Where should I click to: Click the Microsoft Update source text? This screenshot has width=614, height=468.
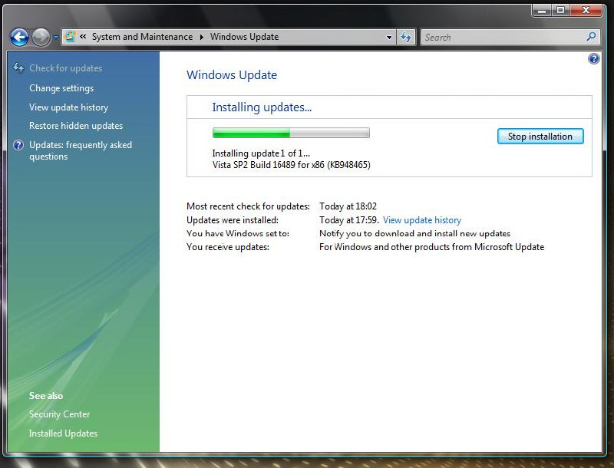[432, 247]
